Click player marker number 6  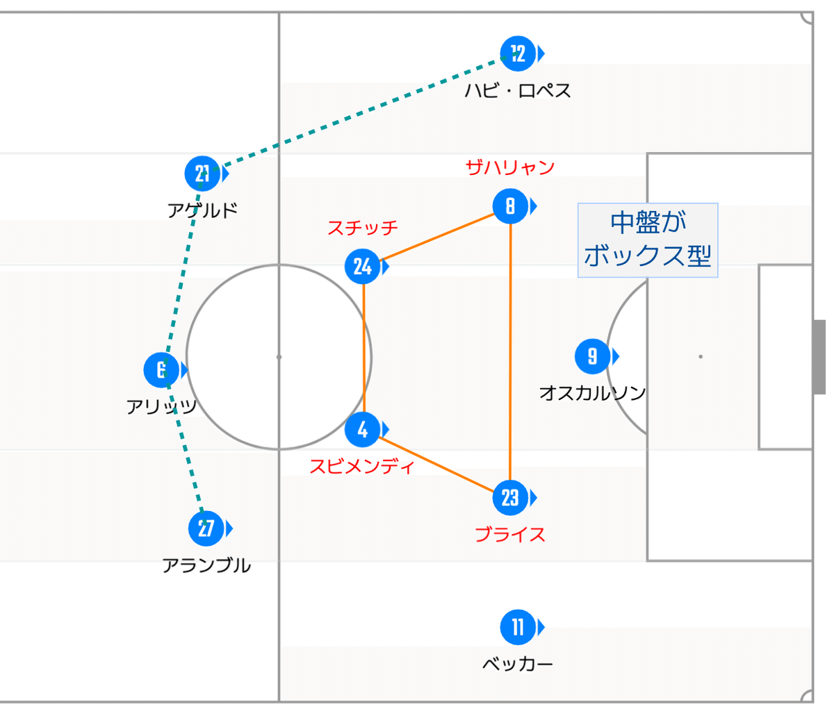(162, 369)
